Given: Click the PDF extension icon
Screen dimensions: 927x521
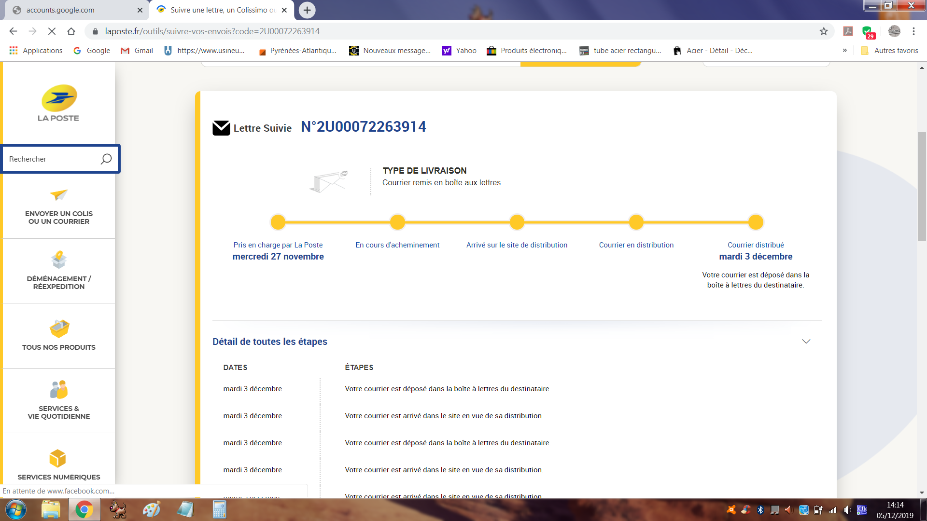Looking at the screenshot, I should 848,31.
